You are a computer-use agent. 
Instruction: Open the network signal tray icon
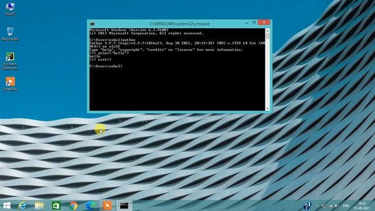330,206
